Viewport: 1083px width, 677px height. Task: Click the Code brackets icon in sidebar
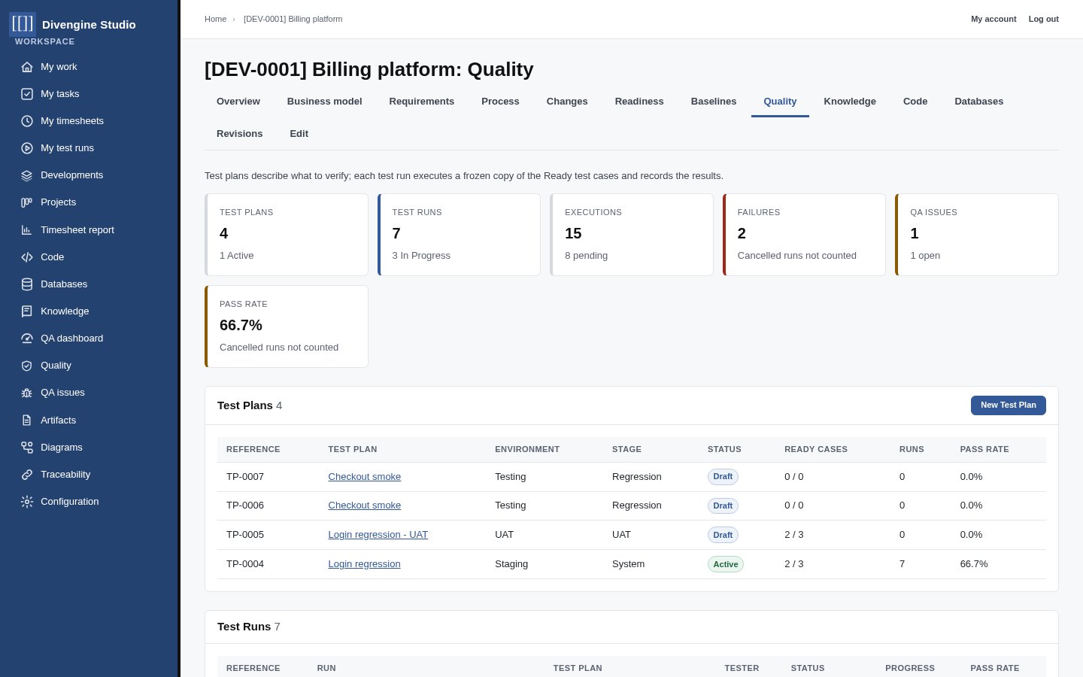tap(27, 257)
